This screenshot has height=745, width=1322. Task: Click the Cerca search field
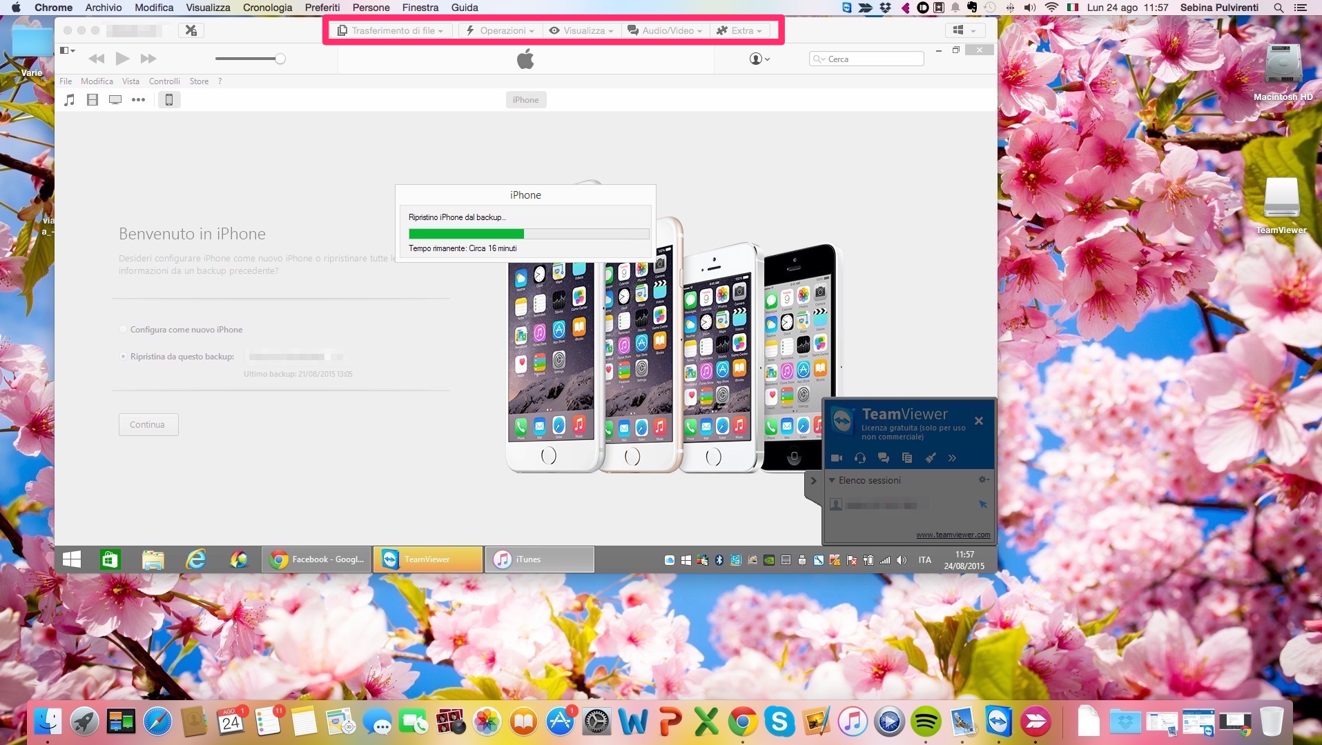coord(871,59)
